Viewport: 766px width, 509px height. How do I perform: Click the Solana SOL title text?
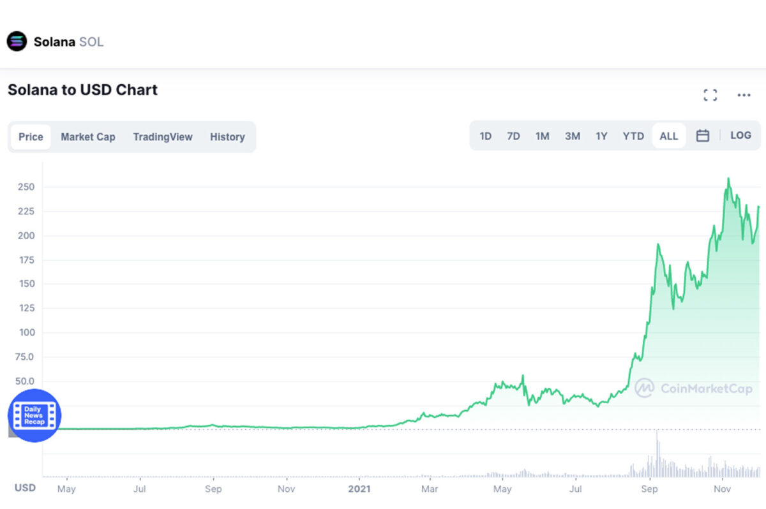coord(68,42)
